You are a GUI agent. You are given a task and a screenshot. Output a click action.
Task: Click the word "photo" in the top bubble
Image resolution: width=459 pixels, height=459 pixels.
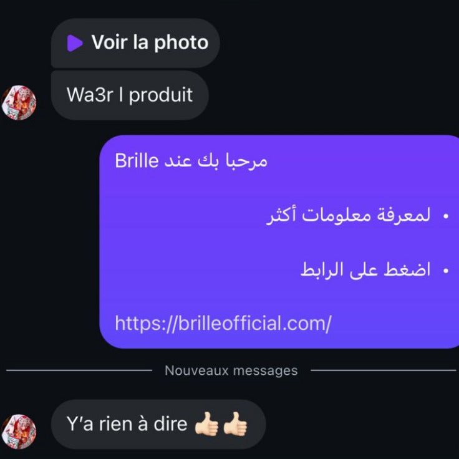181,43
